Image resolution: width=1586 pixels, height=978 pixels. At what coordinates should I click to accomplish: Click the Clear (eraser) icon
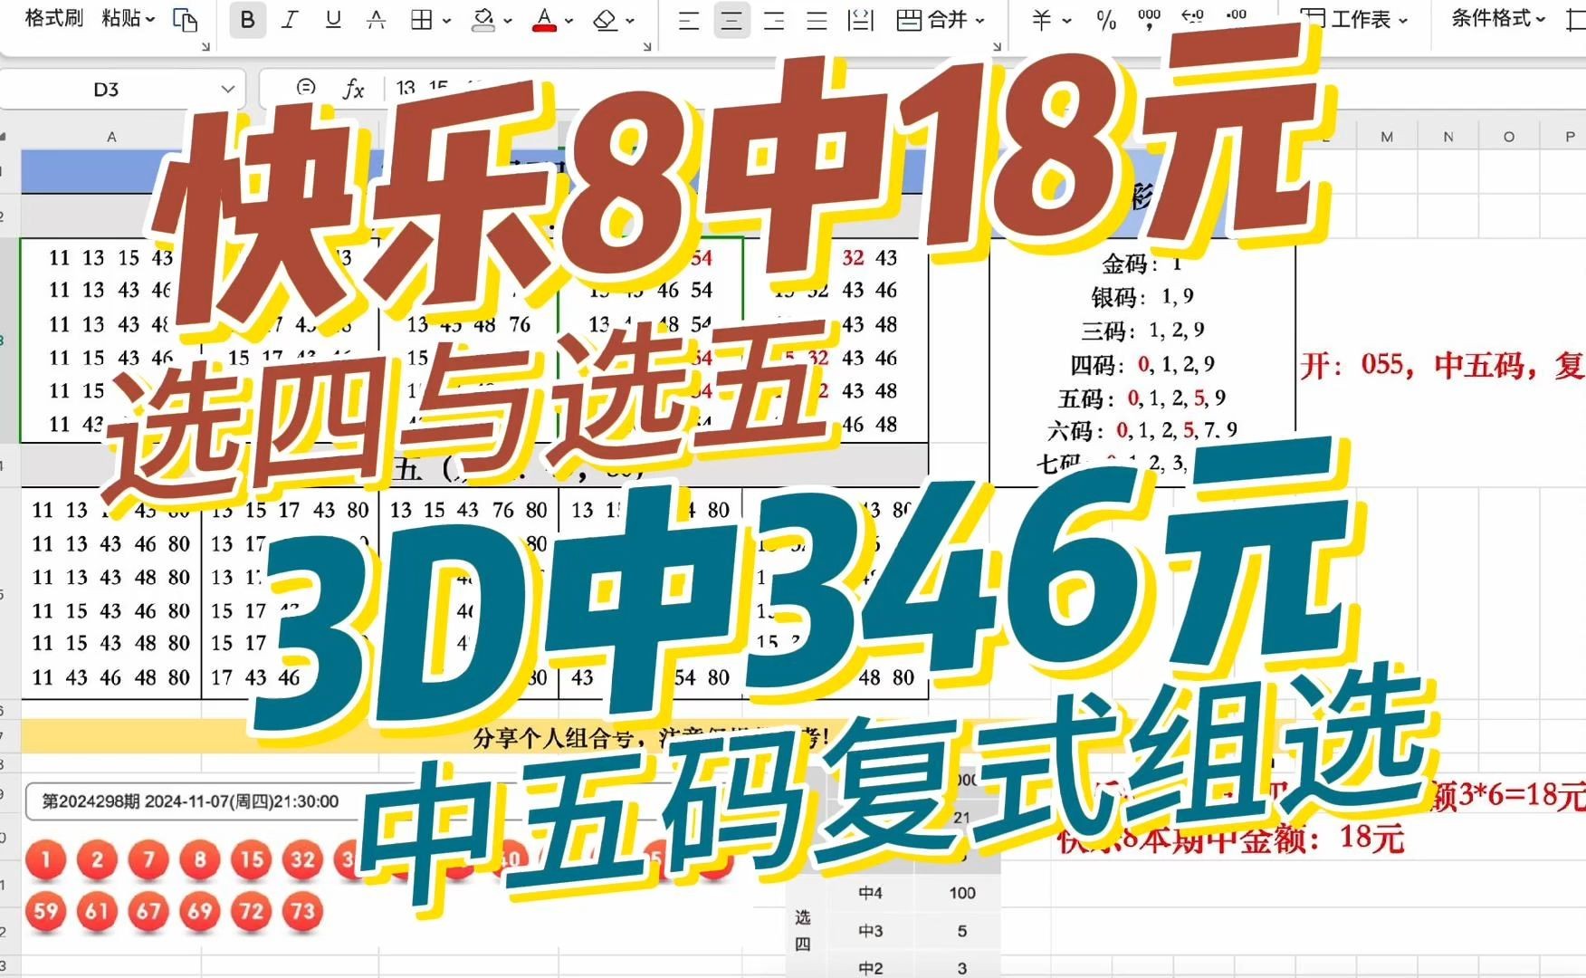pyautogui.click(x=605, y=20)
